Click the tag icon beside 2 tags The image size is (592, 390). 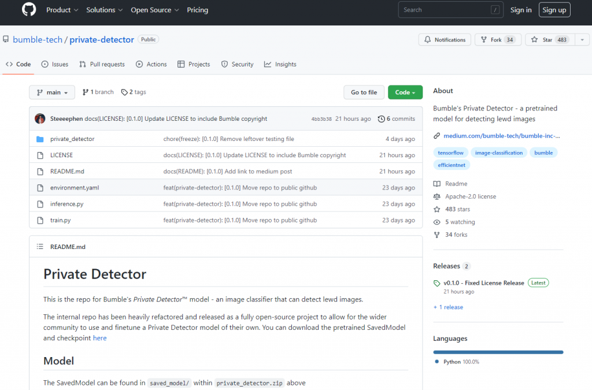(x=124, y=92)
